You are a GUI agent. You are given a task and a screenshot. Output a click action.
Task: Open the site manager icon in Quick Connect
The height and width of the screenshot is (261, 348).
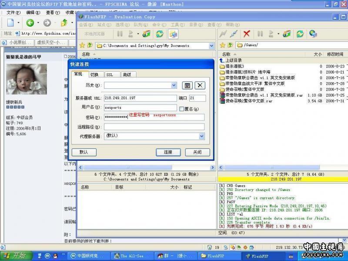(x=187, y=85)
